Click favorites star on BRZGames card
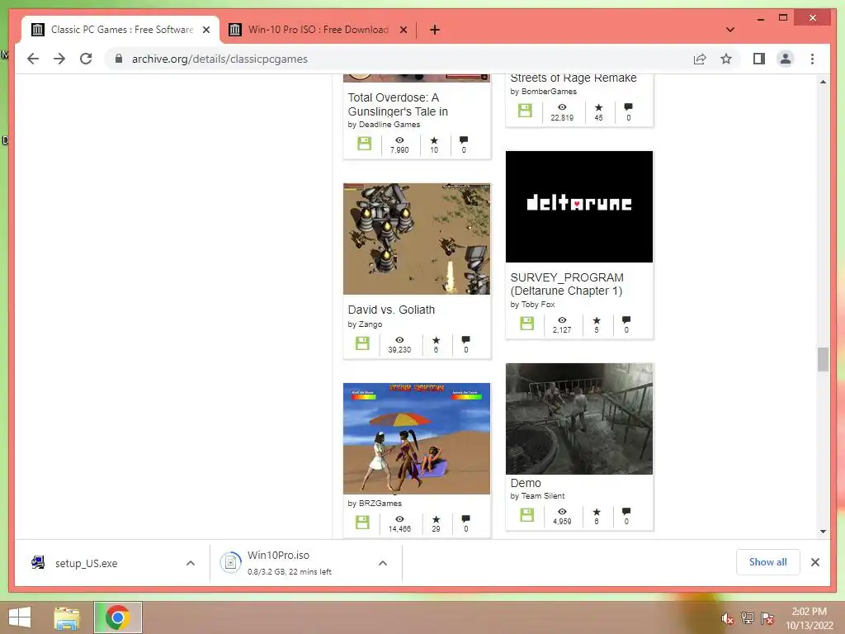The height and width of the screenshot is (634, 845). tap(436, 519)
